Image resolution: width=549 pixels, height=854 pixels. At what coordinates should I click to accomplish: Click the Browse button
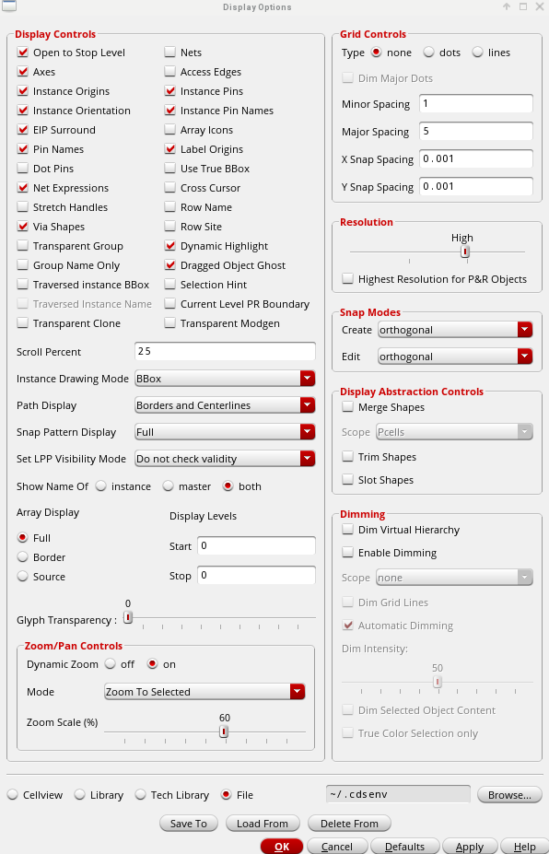click(509, 795)
